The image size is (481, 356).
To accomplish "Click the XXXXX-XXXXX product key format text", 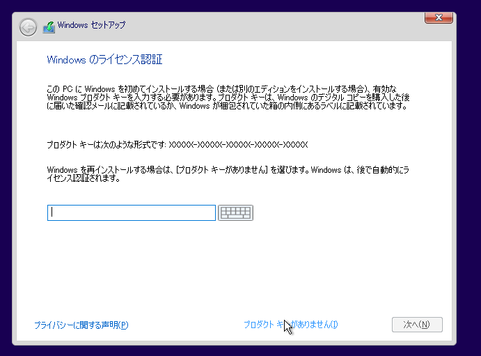I will pos(238,144).
